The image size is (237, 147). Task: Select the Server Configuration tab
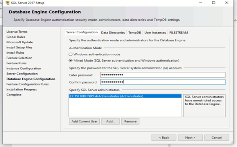(82, 32)
